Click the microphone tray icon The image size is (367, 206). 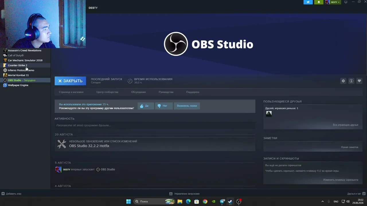pos(329,201)
